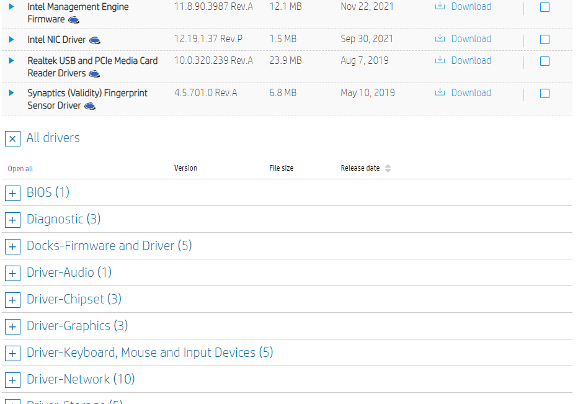
Task: Download Realtek USB and PCIe Card Reader Drivers
Action: tap(471, 61)
